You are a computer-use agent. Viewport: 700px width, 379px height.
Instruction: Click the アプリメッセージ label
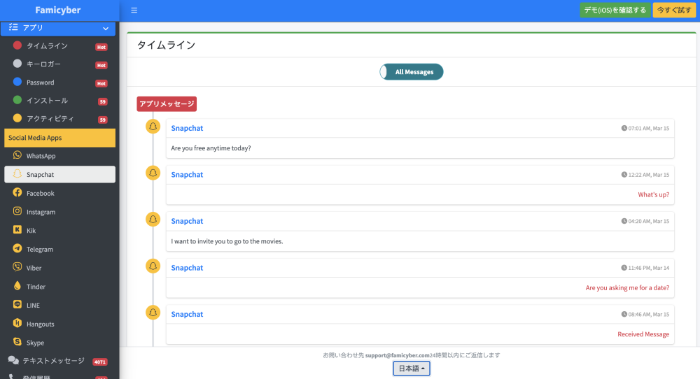tap(167, 104)
